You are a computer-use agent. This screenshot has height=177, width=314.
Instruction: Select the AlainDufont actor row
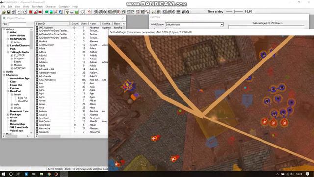72,121
